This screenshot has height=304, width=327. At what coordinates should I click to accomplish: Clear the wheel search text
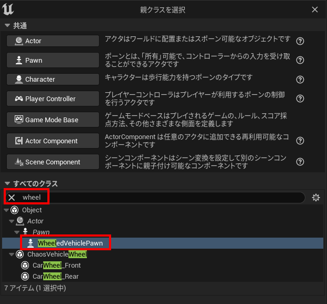click(12, 198)
